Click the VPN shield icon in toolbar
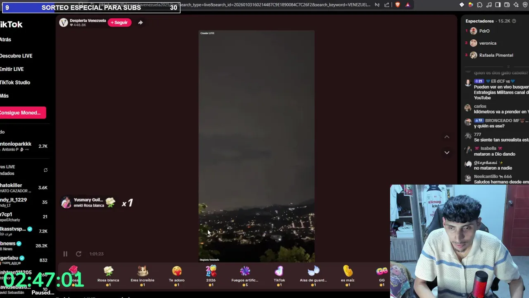 pyautogui.click(x=525, y=5)
